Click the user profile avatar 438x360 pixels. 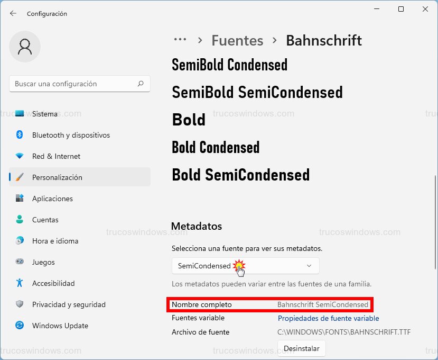24,47
